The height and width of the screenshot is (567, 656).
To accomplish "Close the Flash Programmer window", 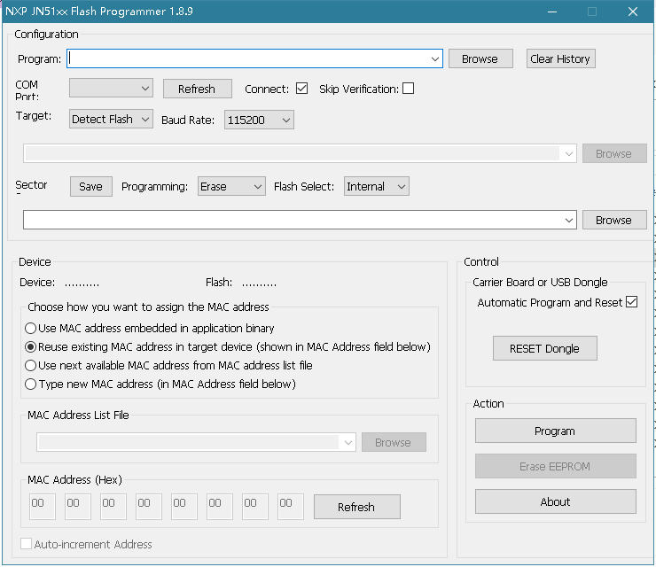I will (633, 12).
